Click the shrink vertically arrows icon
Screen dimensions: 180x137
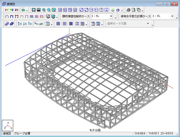pos(65,10)
